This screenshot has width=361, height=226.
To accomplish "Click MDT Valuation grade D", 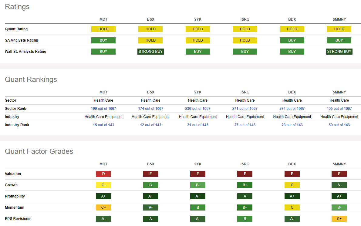I will pos(103,174).
